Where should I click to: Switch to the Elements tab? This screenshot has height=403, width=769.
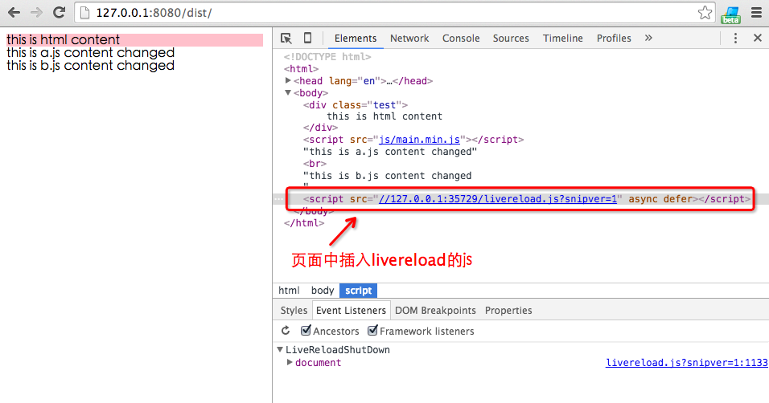356,39
